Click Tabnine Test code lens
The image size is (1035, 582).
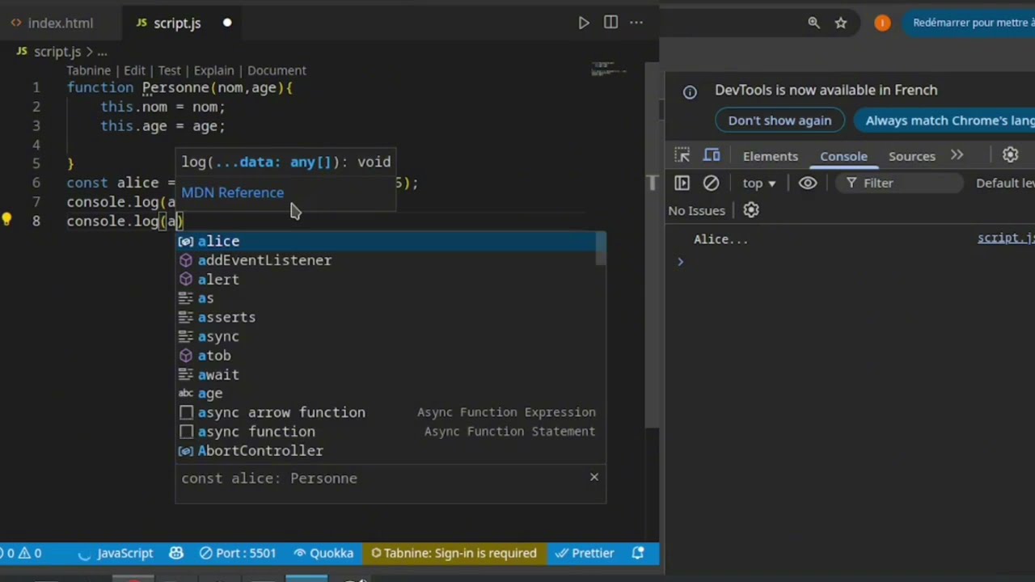coord(169,70)
